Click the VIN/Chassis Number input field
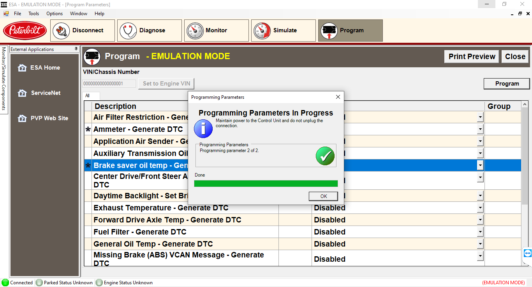The width and height of the screenshot is (532, 287). point(109,84)
